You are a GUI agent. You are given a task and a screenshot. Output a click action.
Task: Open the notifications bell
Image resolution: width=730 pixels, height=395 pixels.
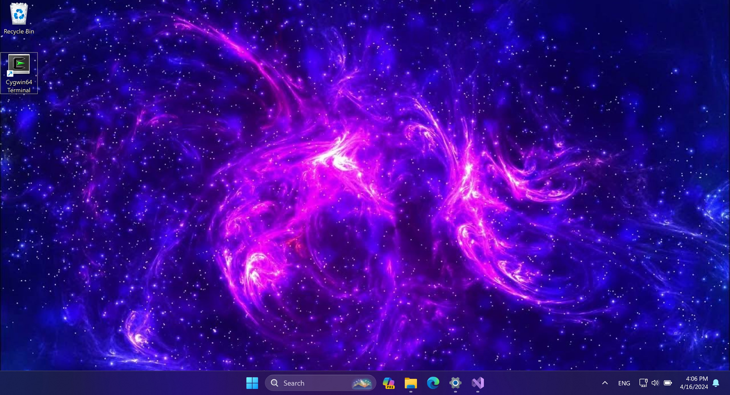coord(717,383)
